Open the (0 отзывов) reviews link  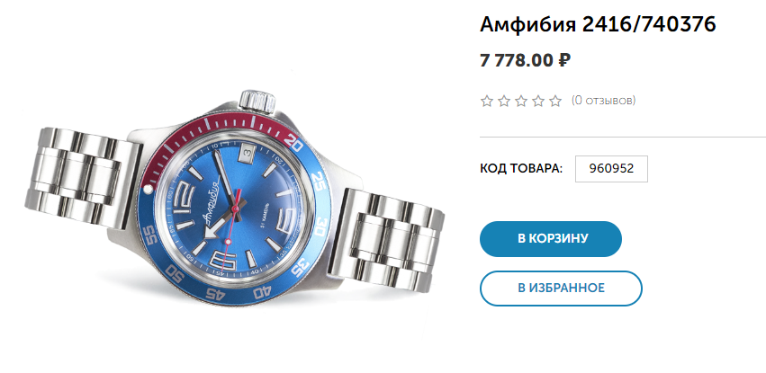tap(603, 101)
